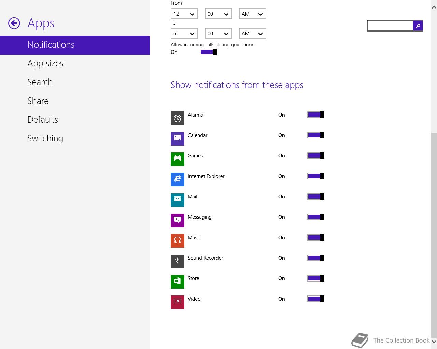Click the Calendar app icon
The height and width of the screenshot is (349, 437).
178,139
